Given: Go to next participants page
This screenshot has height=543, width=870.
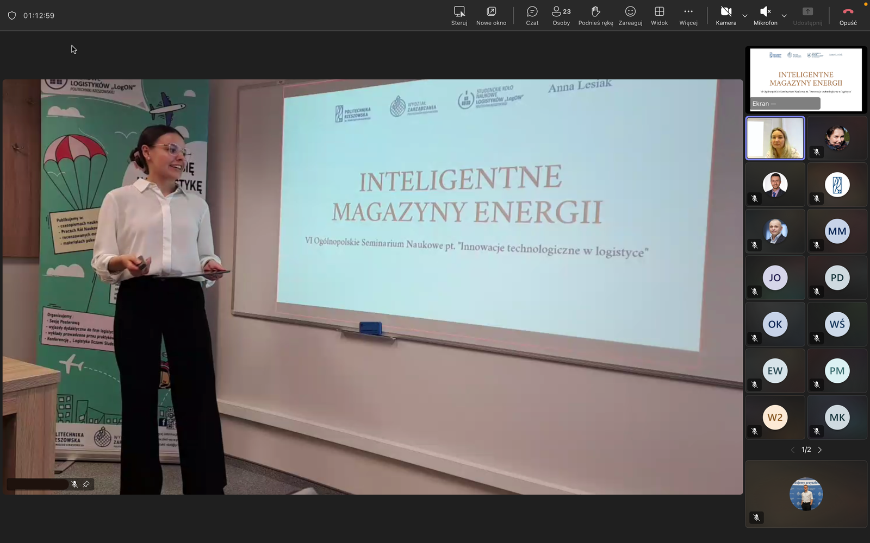Looking at the screenshot, I should pos(820,450).
